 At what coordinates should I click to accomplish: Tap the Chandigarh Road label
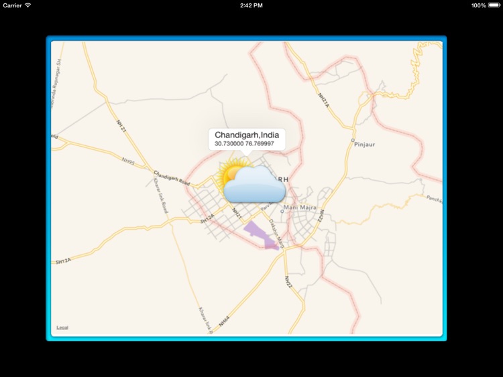(x=172, y=177)
